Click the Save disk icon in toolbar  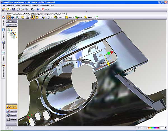tap(13, 9)
